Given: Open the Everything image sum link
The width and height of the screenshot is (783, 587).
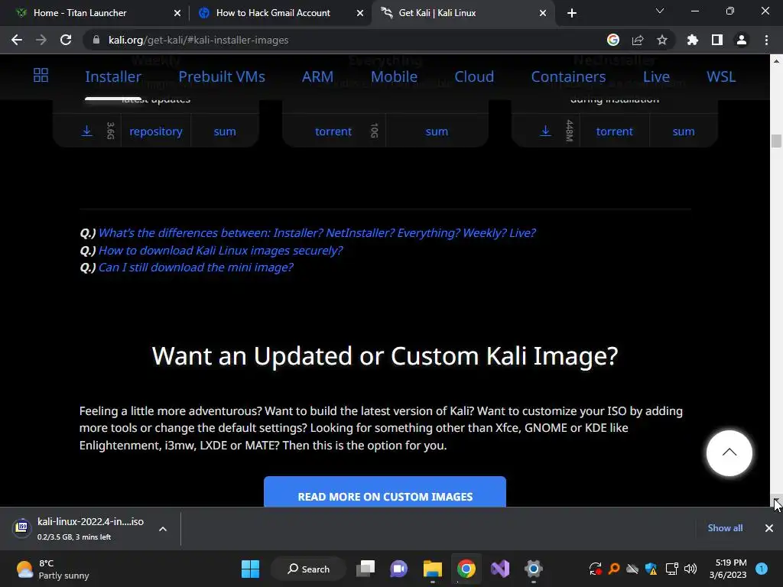Looking at the screenshot, I should coord(437,131).
